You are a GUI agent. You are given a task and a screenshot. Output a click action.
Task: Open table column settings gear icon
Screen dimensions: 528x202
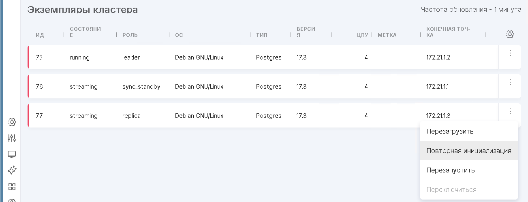click(510, 34)
